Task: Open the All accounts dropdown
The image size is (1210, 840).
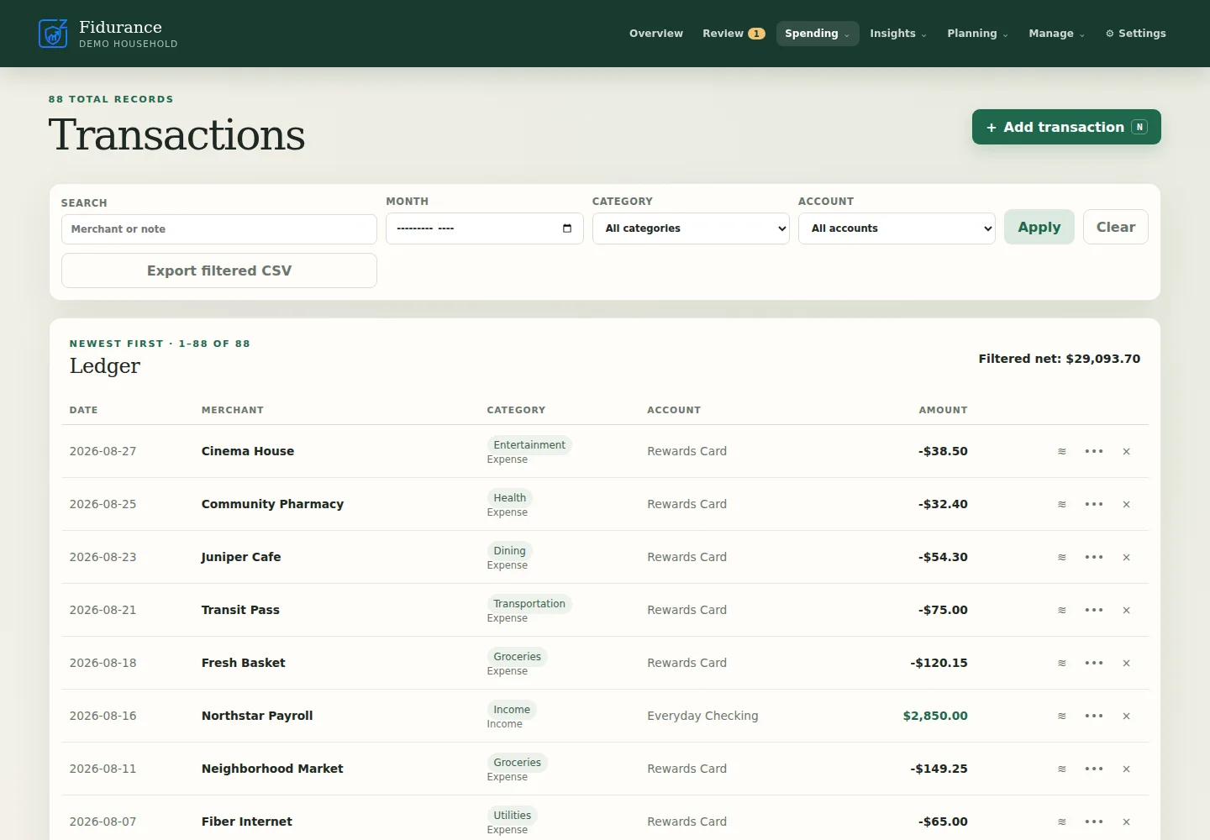Action: (897, 228)
